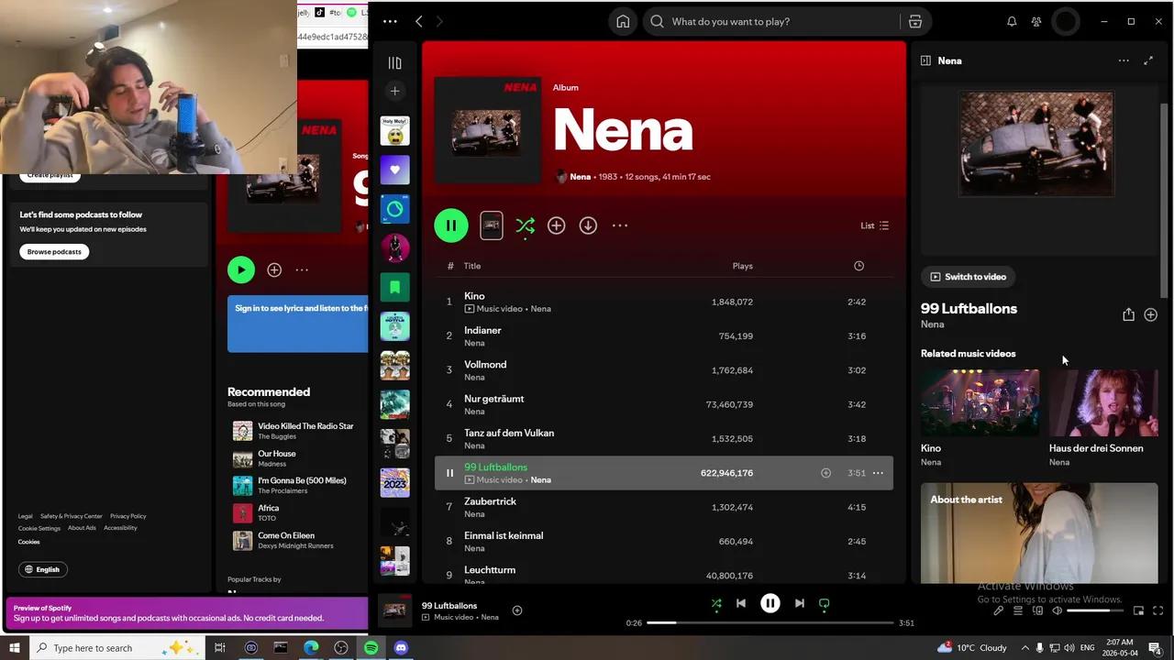1174x660 pixels.
Task: Open the About the artist card
Action: point(1039,533)
